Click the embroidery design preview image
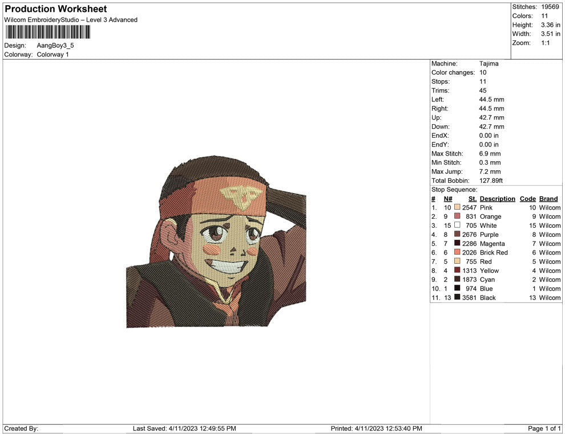Image resolution: width=565 pixels, height=434 pixels. pyautogui.click(x=216, y=241)
